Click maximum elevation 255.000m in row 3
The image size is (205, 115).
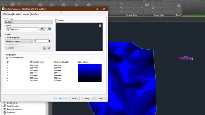point(58,70)
